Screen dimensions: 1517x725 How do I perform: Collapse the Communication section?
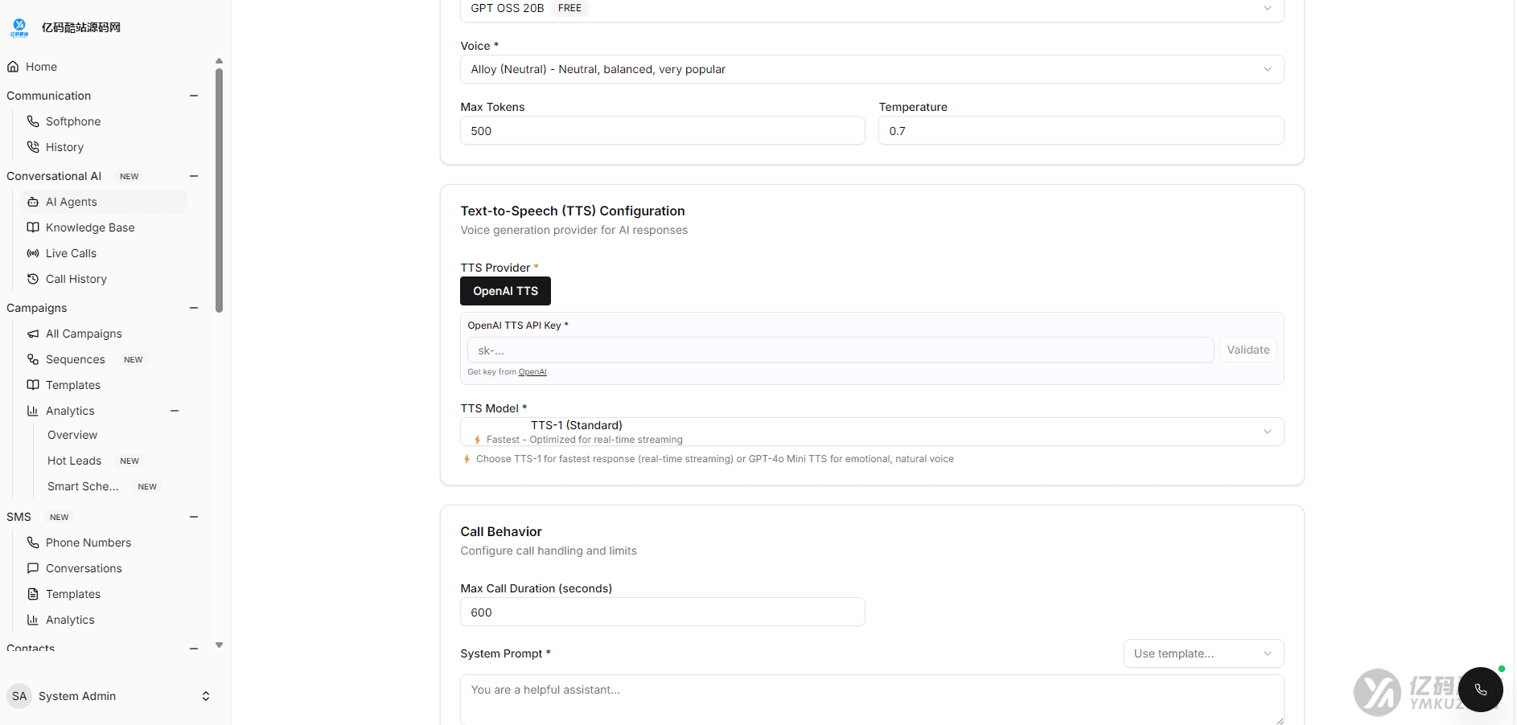click(x=193, y=96)
